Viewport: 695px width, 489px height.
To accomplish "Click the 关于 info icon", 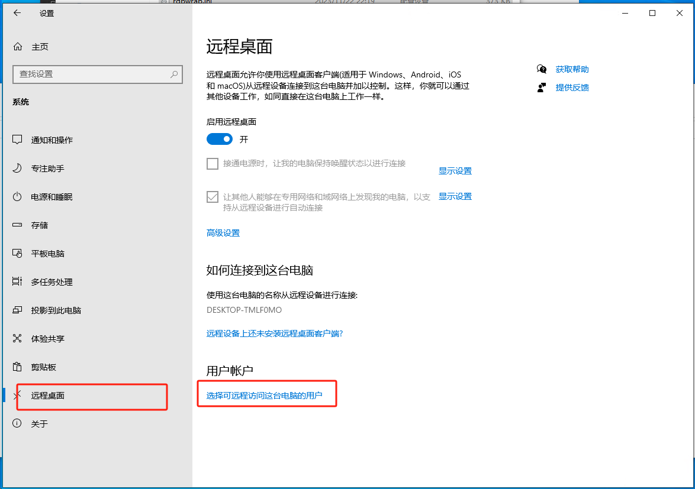I will [x=17, y=423].
